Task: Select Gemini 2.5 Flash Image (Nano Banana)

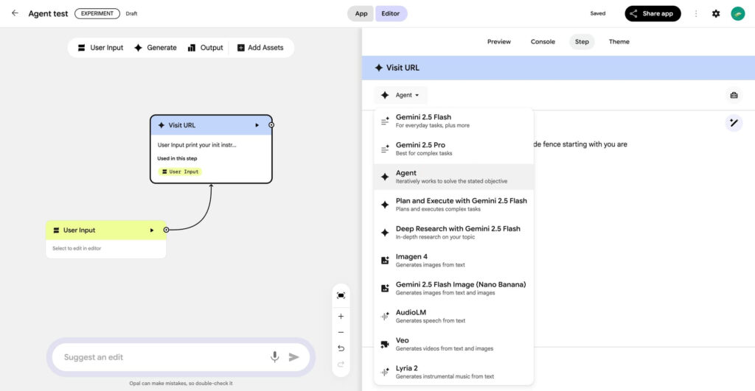Action: 453,288
